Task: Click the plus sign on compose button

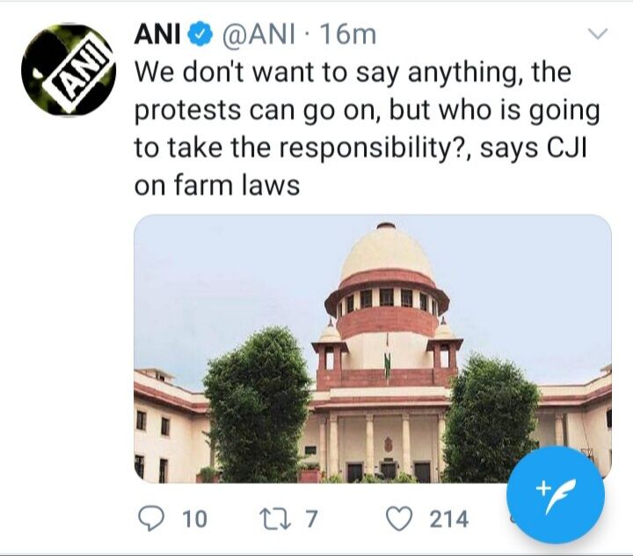Action: pyautogui.click(x=542, y=488)
